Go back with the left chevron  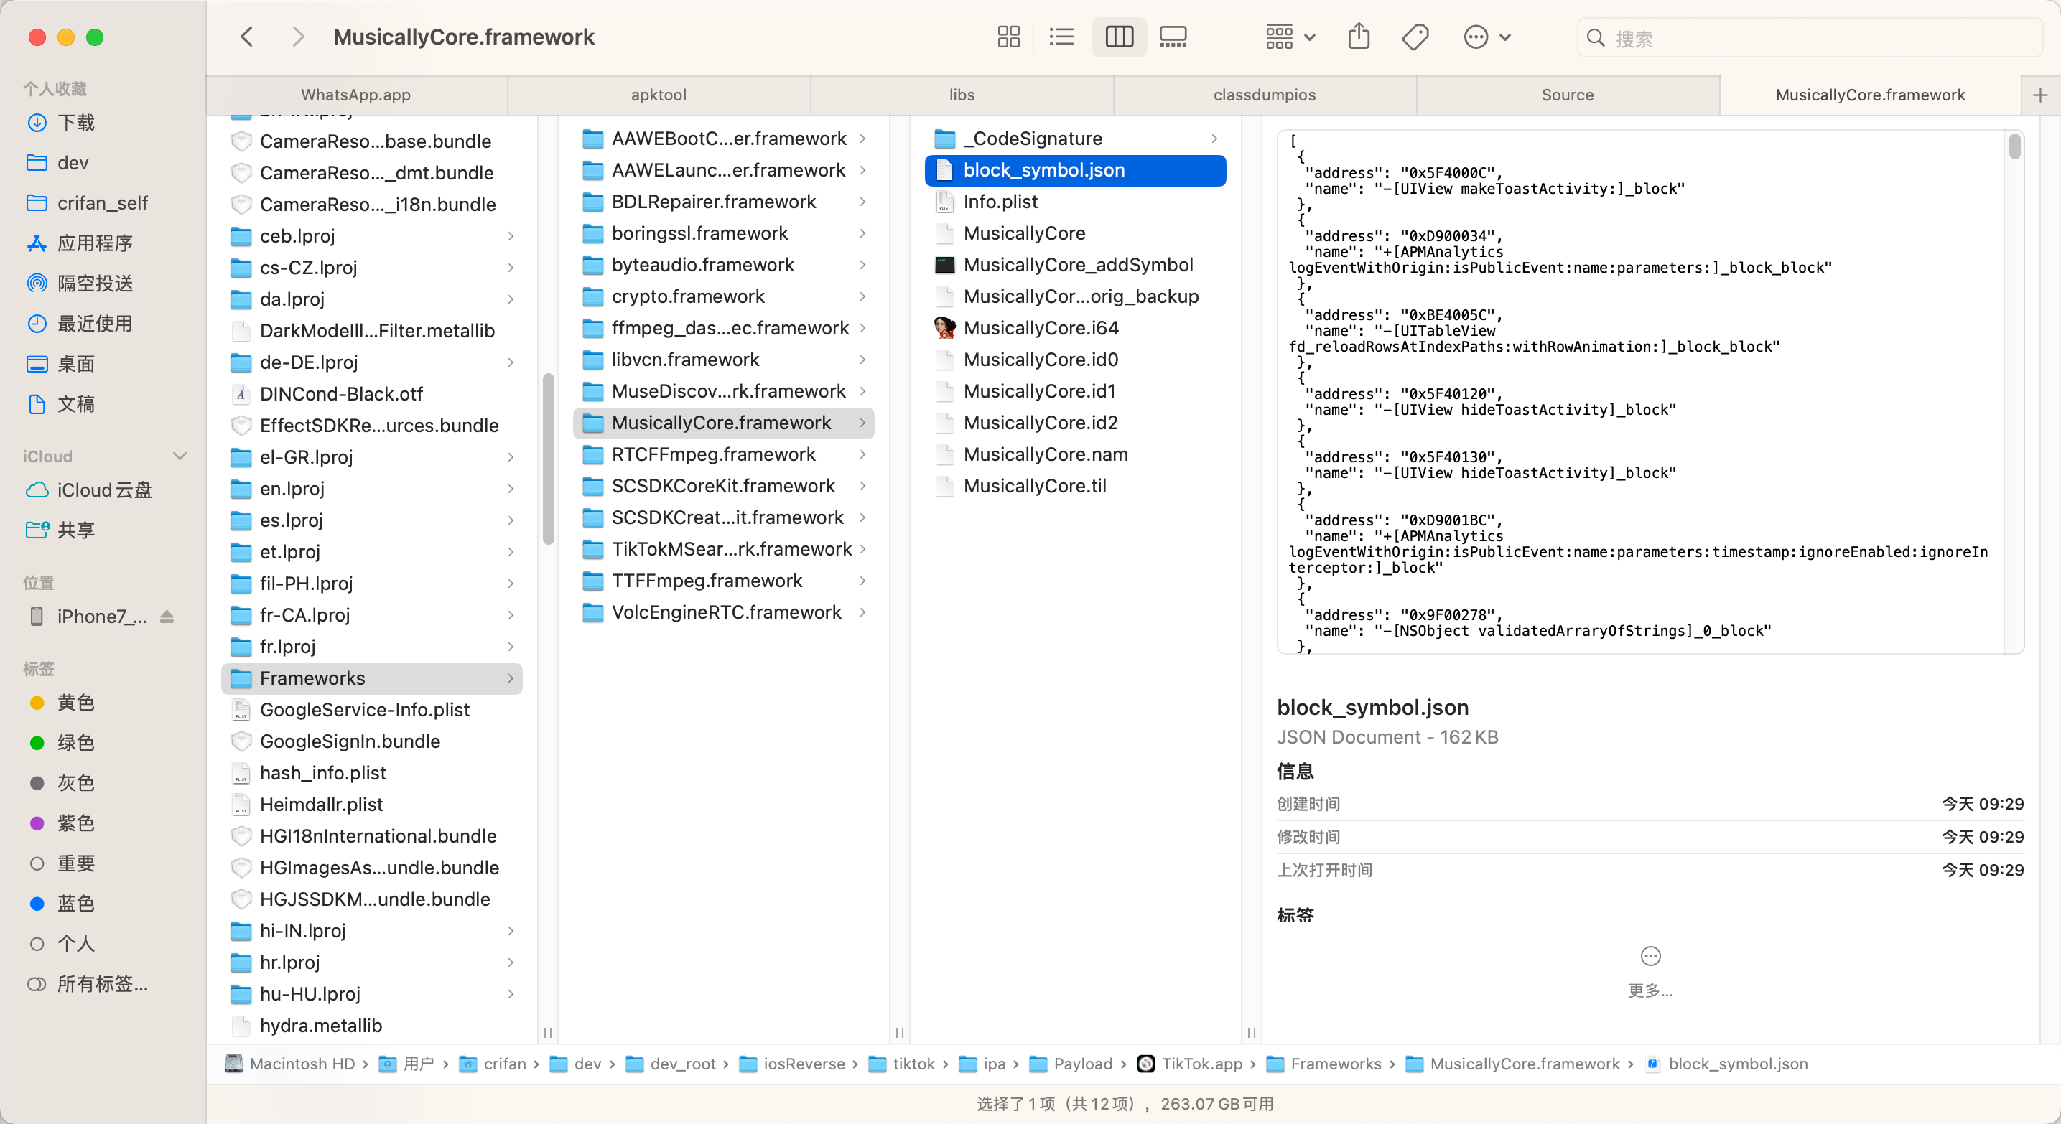click(247, 37)
